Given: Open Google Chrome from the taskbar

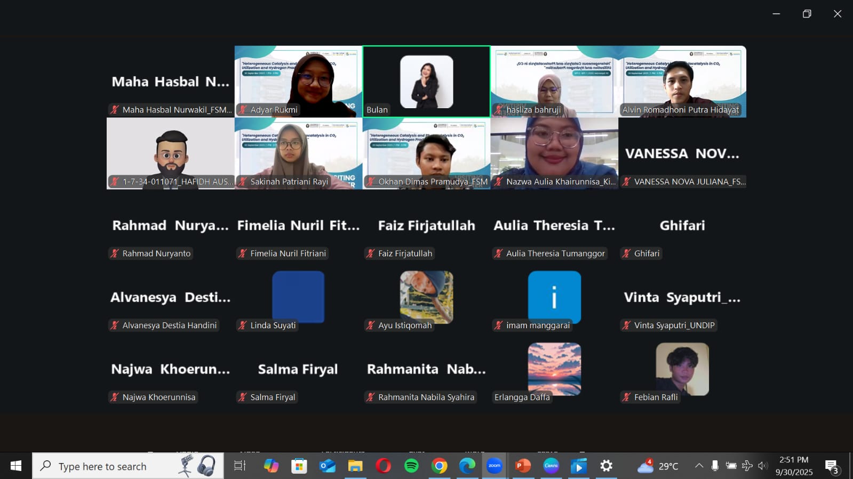Looking at the screenshot, I should pyautogui.click(x=439, y=466).
